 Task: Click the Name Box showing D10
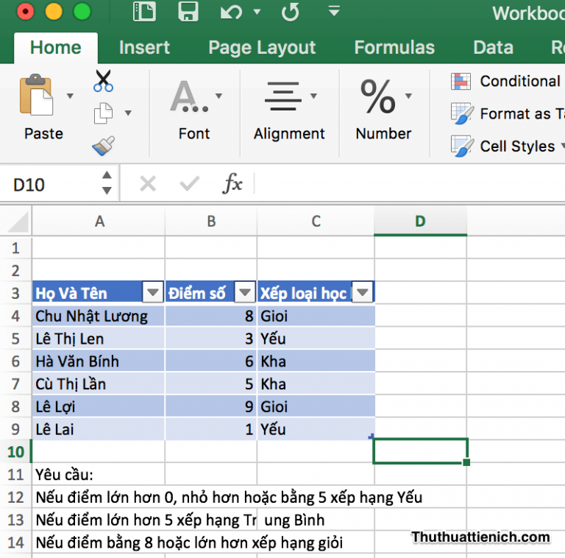pos(51,184)
